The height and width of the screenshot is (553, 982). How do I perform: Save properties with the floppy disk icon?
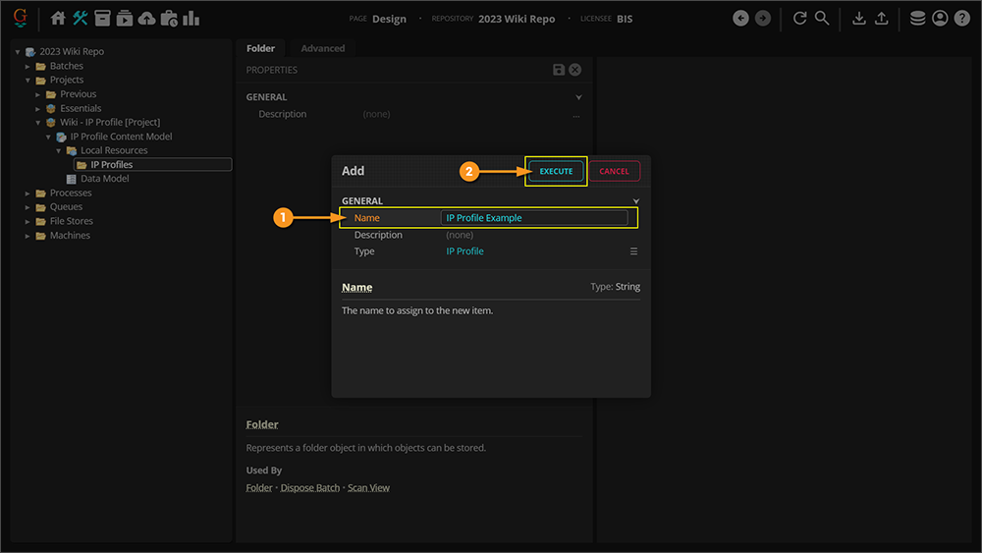click(x=559, y=70)
